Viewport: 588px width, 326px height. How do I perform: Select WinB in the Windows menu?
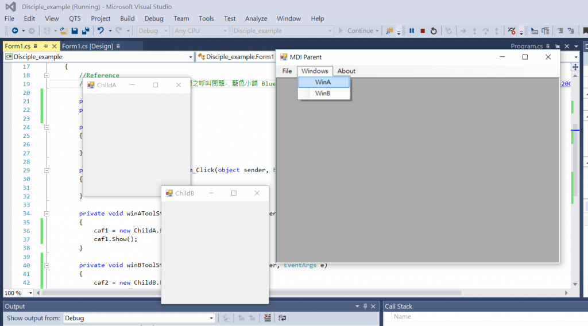tap(324, 94)
